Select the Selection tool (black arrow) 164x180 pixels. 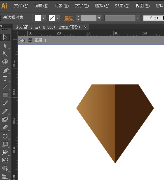tap(5, 37)
